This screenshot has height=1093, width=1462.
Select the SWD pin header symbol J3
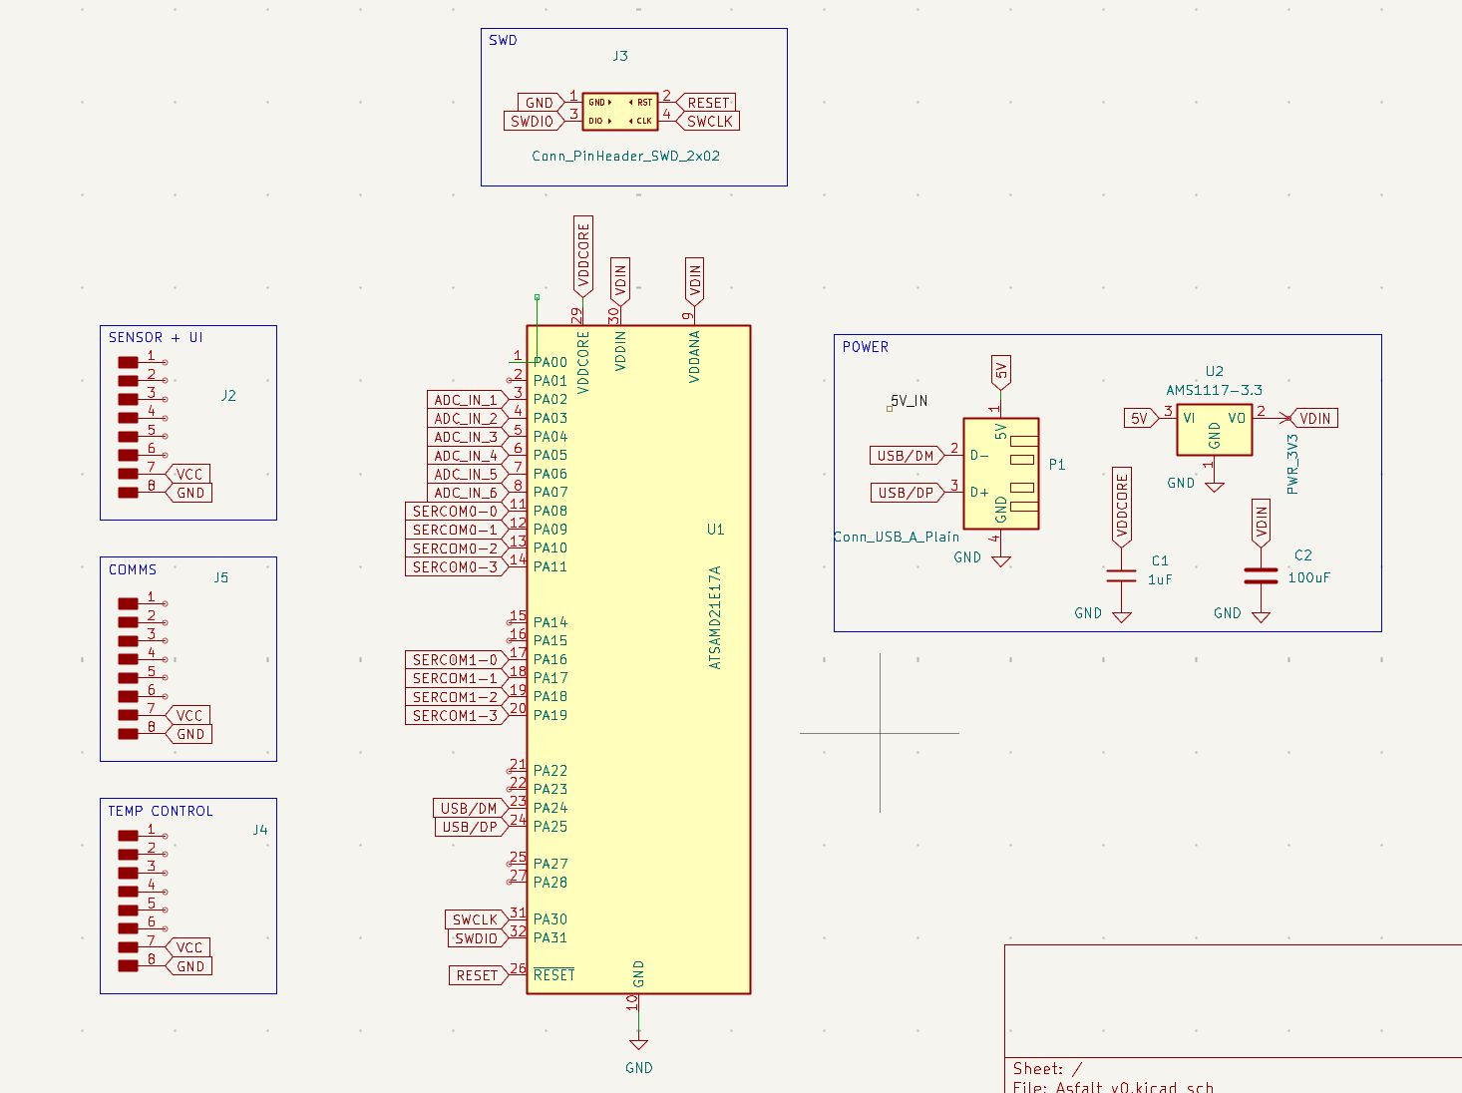[x=621, y=110]
